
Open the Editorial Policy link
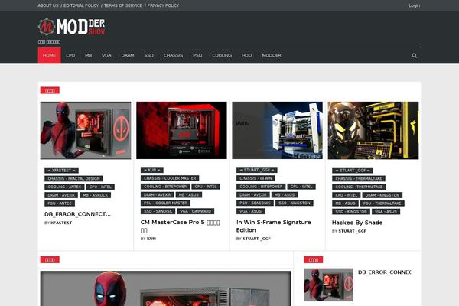81,5
